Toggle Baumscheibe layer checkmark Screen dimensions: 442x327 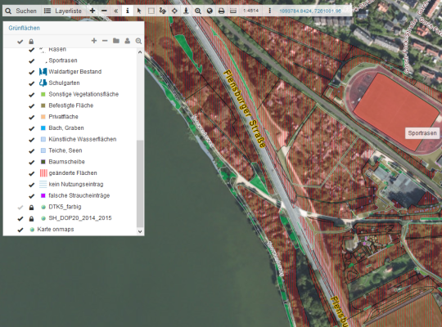tap(32, 162)
